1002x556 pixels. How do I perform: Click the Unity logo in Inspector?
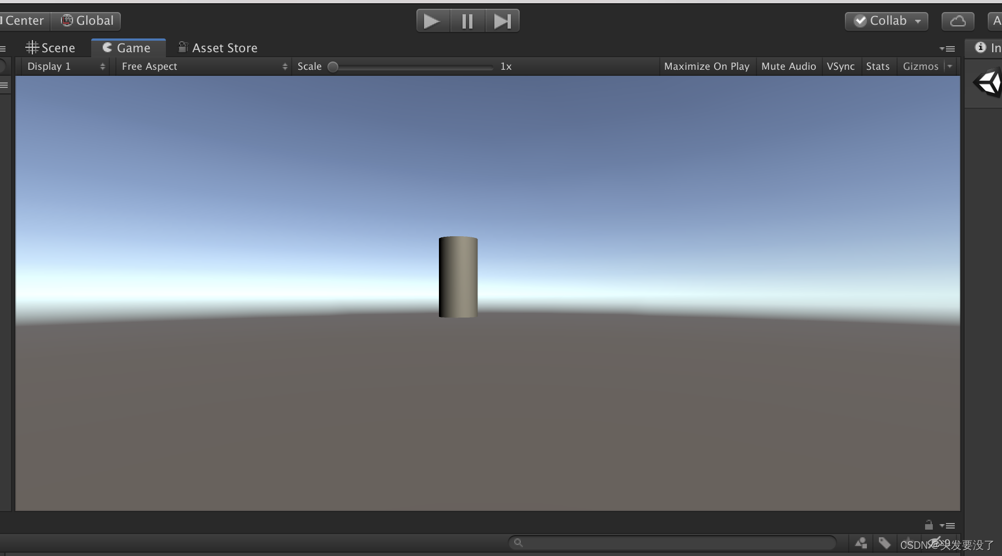pyautogui.click(x=988, y=84)
